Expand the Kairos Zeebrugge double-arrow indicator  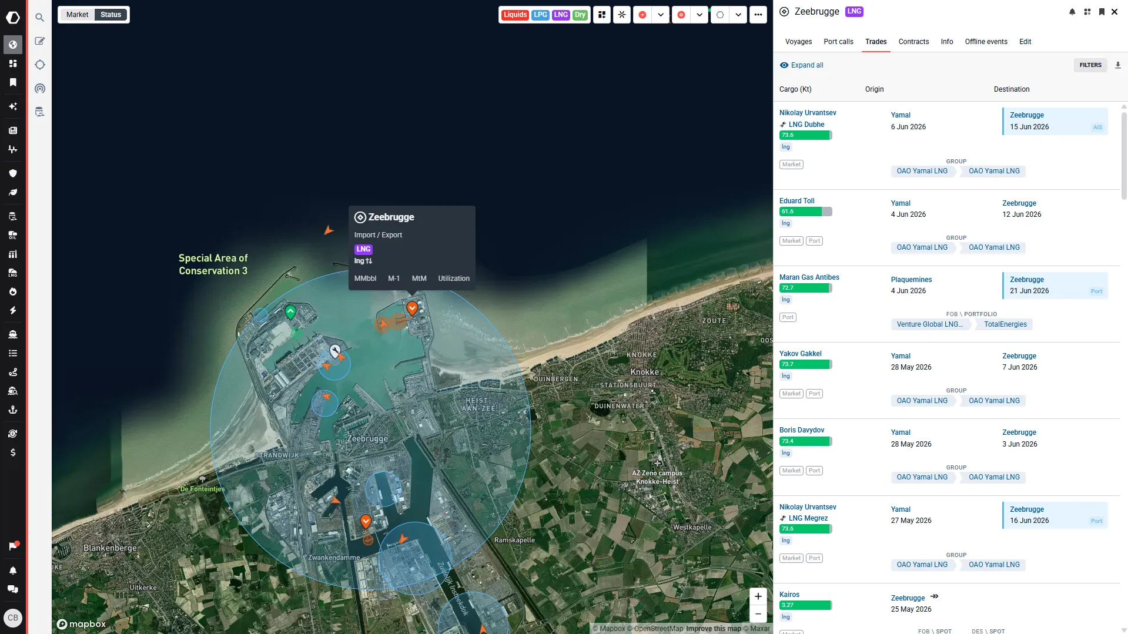(x=935, y=596)
